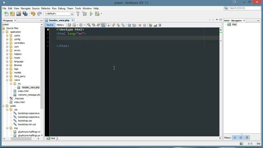Screen dimensions: 263x148
Task: Click the Build Project hammer icon
Action: (78, 14)
